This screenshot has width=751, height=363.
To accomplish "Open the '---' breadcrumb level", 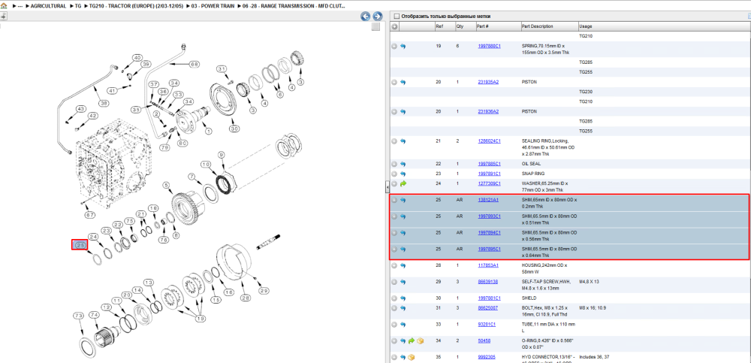I will [20, 6].
